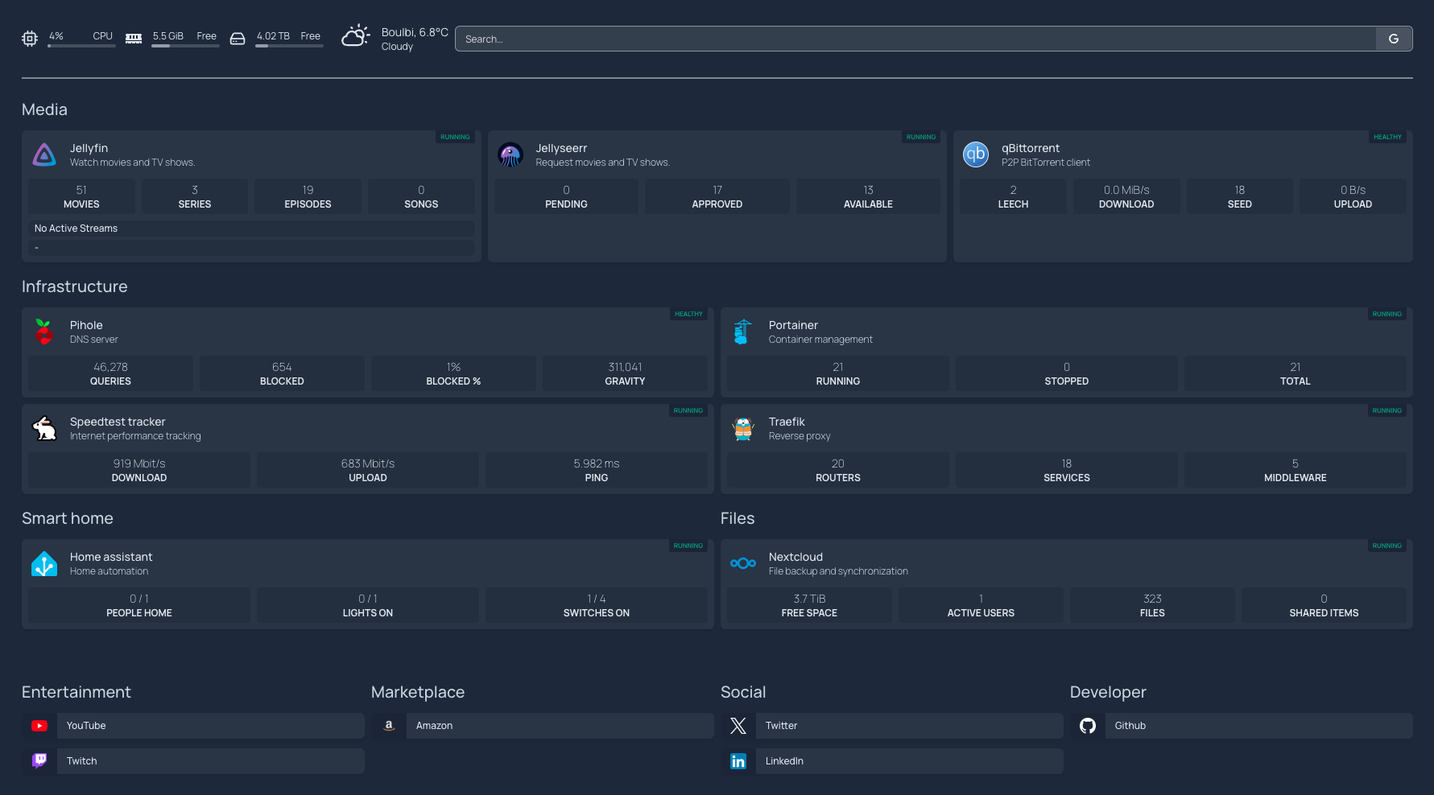Click the Jellyfin logo icon
The height and width of the screenshot is (795, 1434).
[44, 154]
